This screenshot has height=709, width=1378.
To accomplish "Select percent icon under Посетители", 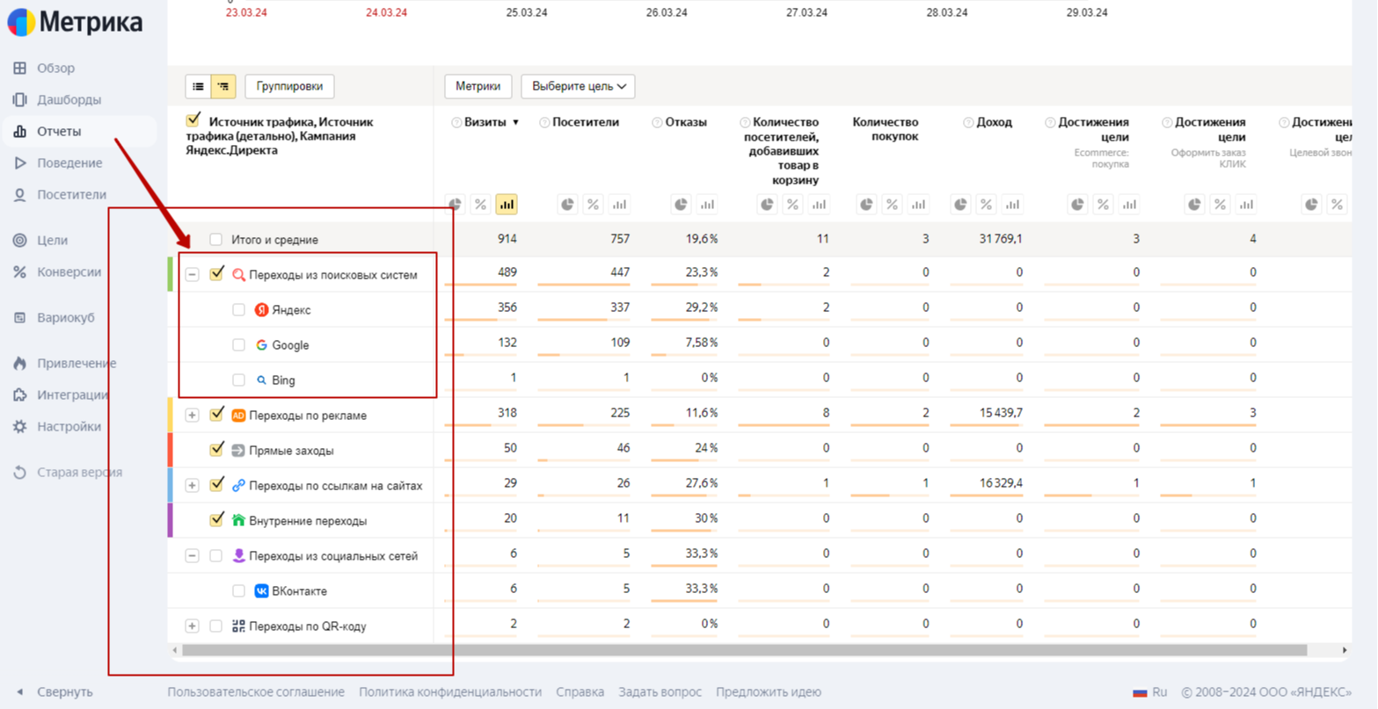I will point(594,205).
